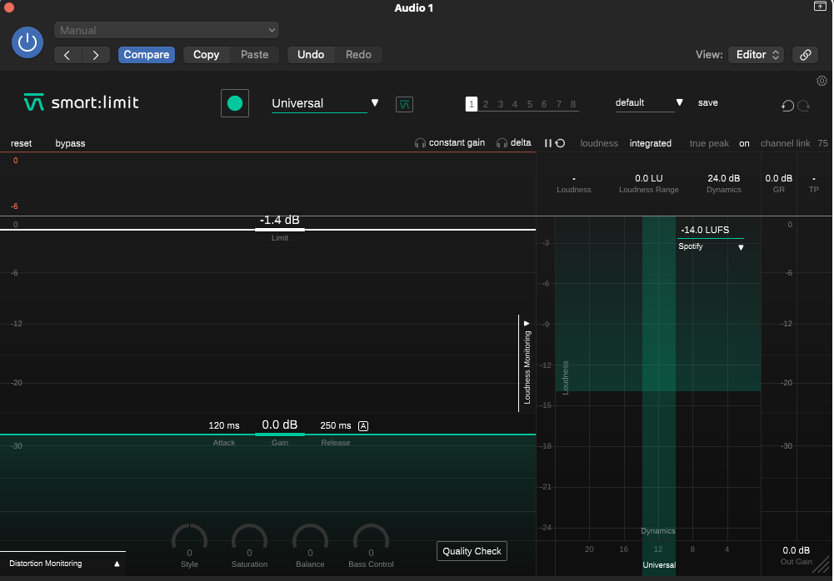Click the -14.0 LUFS target value
The width and height of the screenshot is (834, 581).
point(706,230)
